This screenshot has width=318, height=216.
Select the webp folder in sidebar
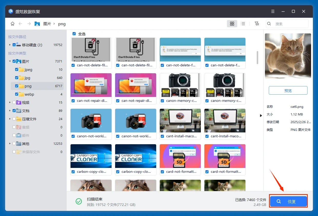[29, 94]
